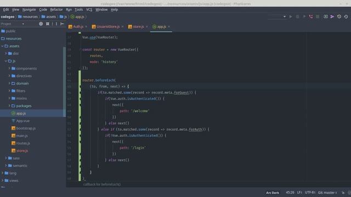Close the store.js editor tab
Viewport: 351px width, 197px height.
146,27
